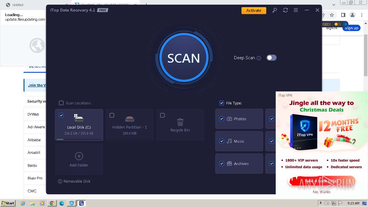Open File Explorer folder taskbar icon
368x207 pixels.
tap(32, 203)
